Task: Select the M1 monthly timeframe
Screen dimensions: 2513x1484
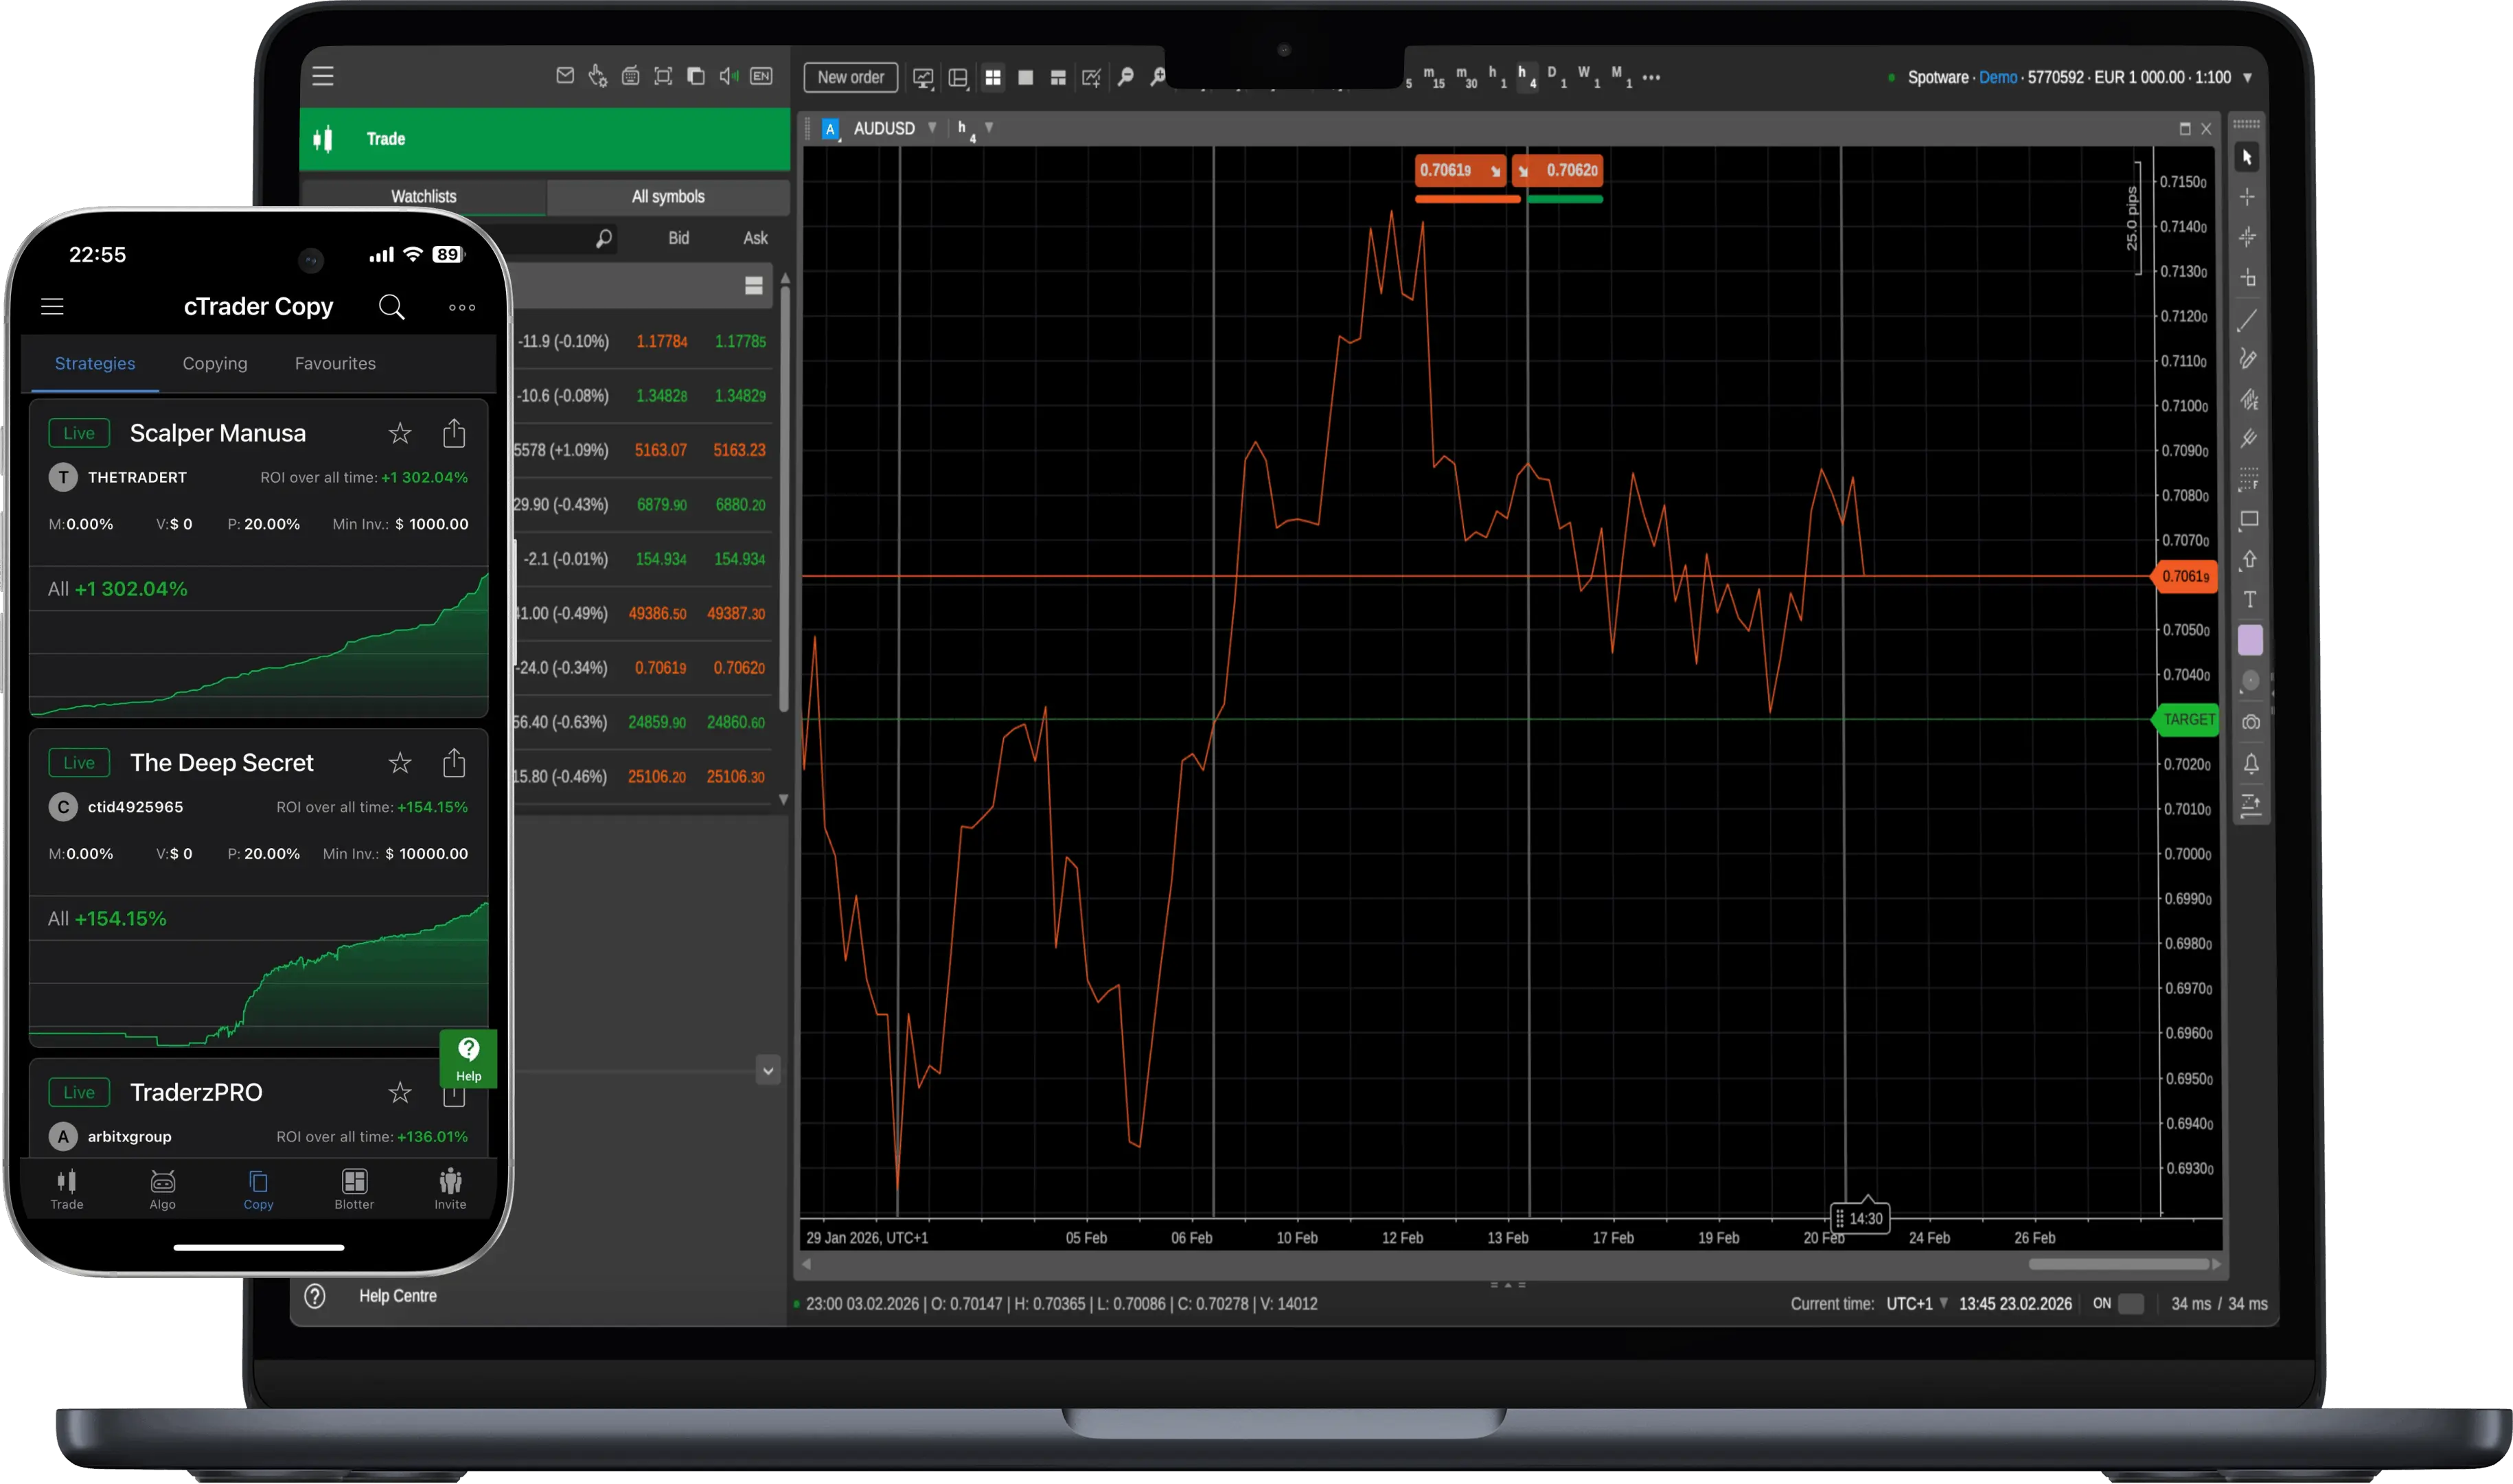Action: [1621, 77]
